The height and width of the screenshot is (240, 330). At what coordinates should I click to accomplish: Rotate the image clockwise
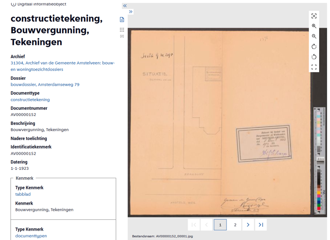[x=314, y=47]
